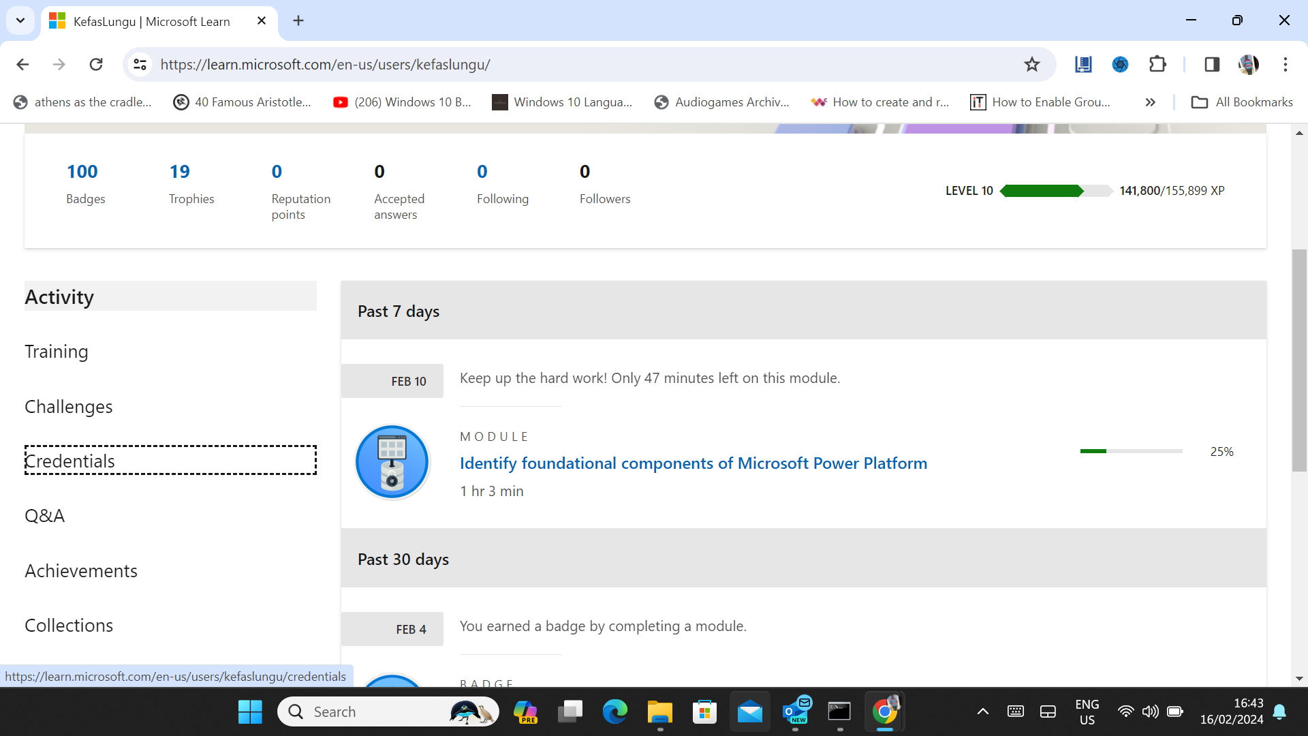1308x736 pixels.
Task: Open the Power Platform module badge icon
Action: coord(392,463)
